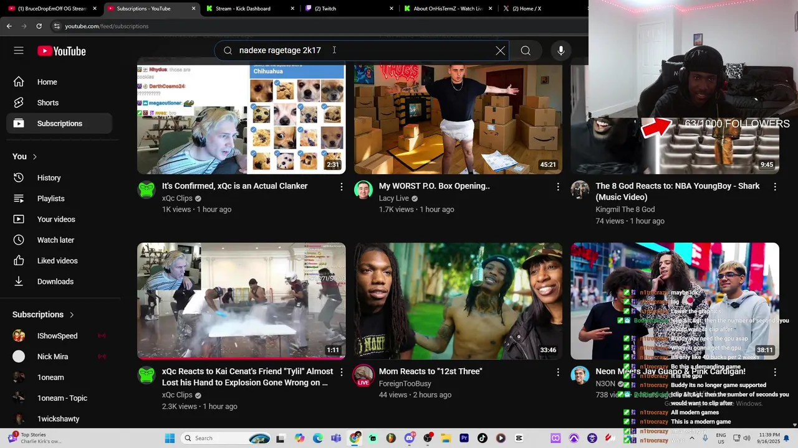Screen dimensions: 798x448
Task: Open "It's Confirmed, xQc is an Actual Clanker" title
Action: tap(235, 186)
